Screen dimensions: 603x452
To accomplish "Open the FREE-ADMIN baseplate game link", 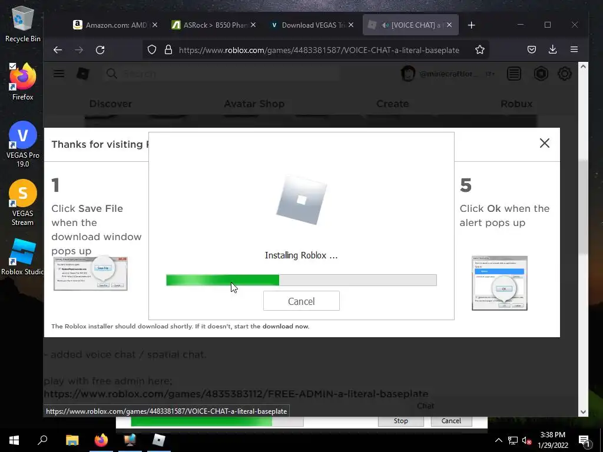I will pyautogui.click(x=236, y=394).
